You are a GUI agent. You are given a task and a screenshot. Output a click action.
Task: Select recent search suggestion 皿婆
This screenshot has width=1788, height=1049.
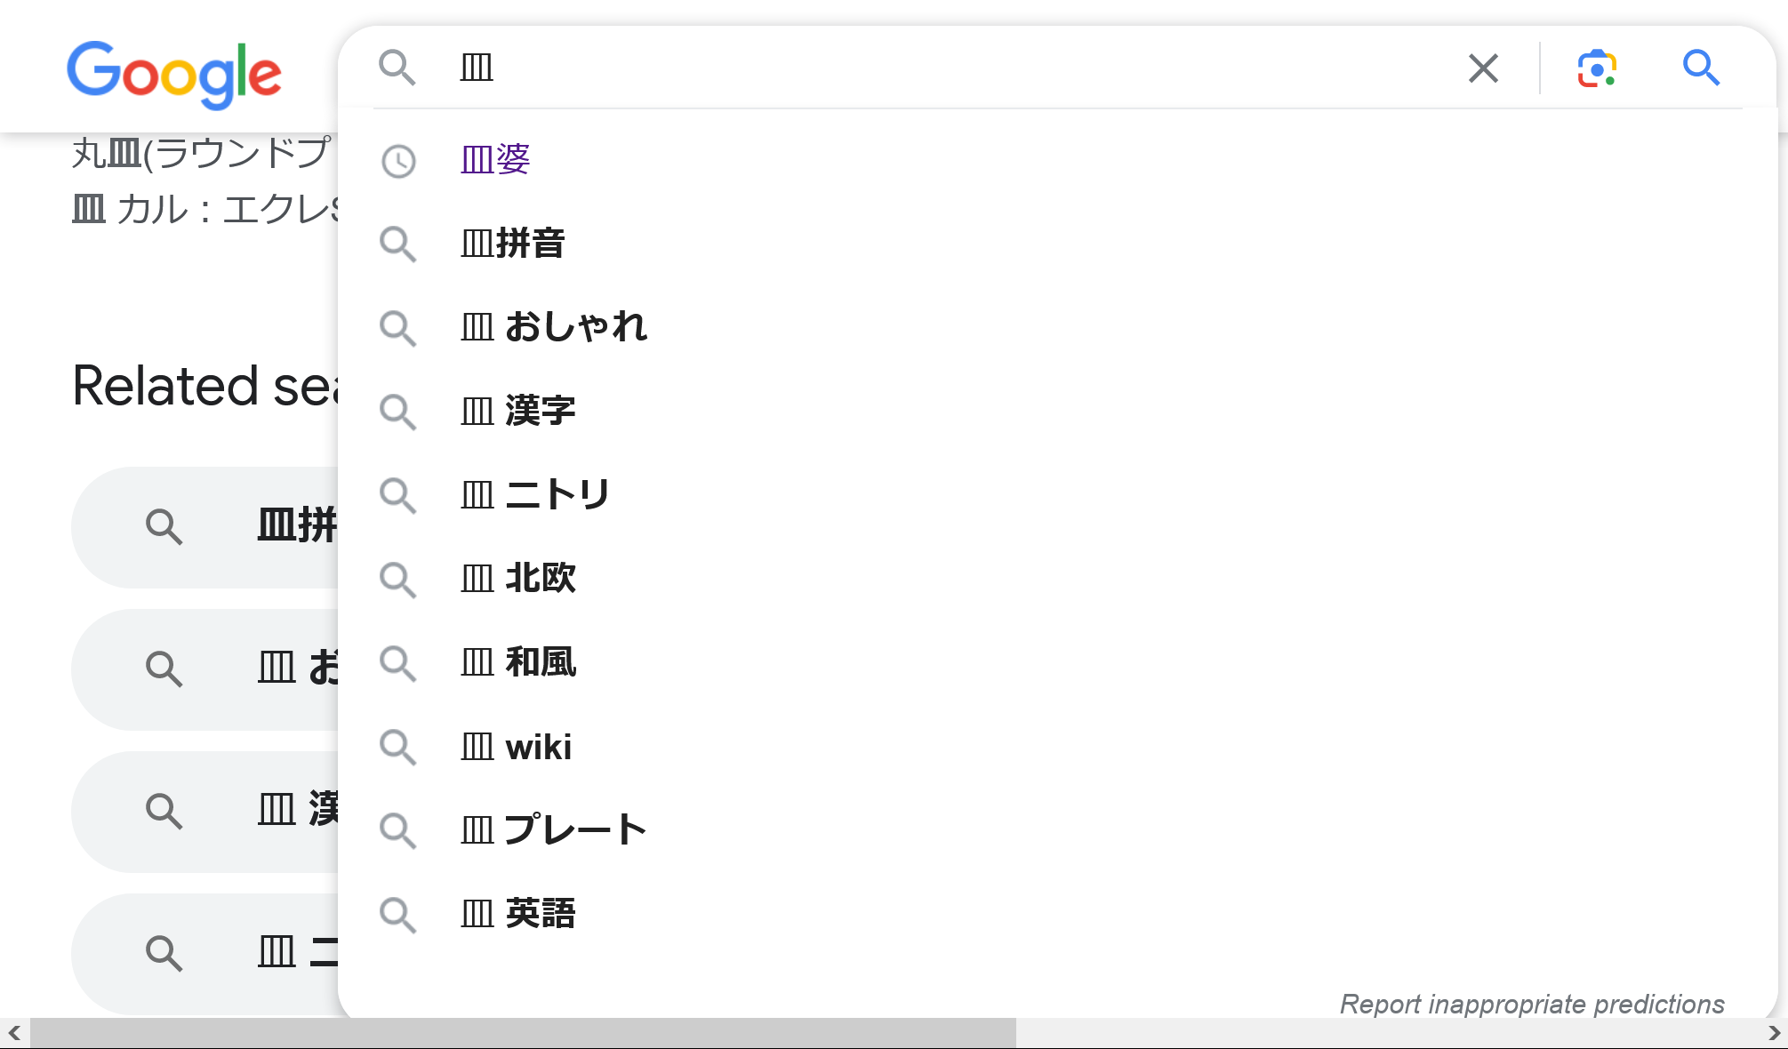click(1058, 160)
